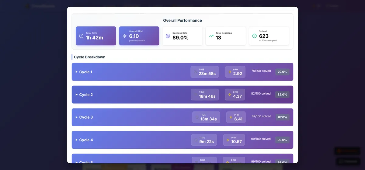This screenshot has height=170, width=365.
Task: Click the green checkmark icon beside Solved
Action: coord(255,36)
